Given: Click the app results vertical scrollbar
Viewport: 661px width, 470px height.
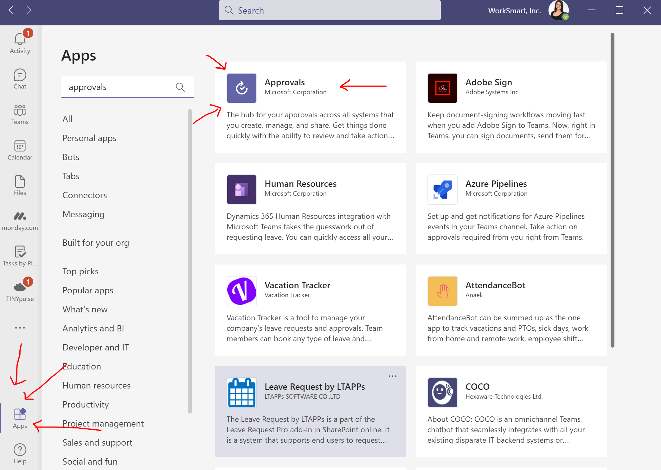Looking at the screenshot, I should point(612,190).
